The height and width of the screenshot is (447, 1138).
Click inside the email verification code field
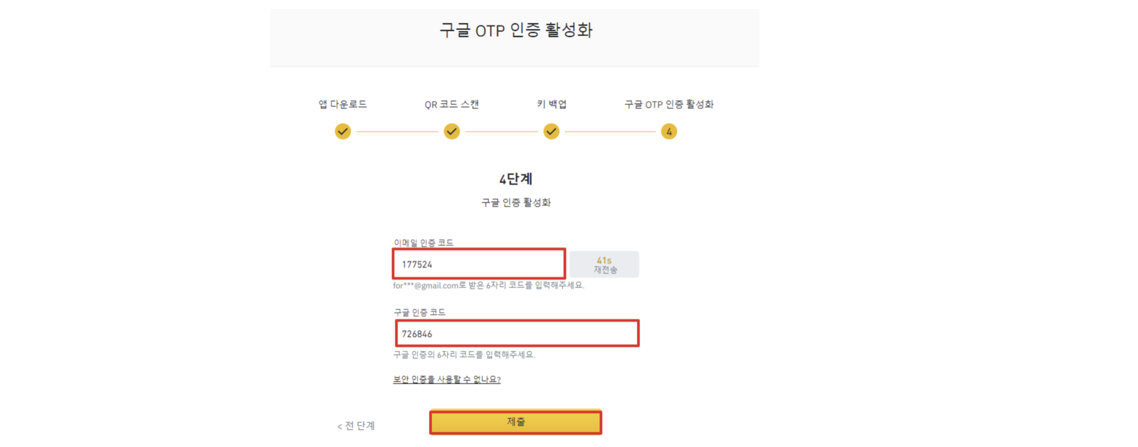478,264
